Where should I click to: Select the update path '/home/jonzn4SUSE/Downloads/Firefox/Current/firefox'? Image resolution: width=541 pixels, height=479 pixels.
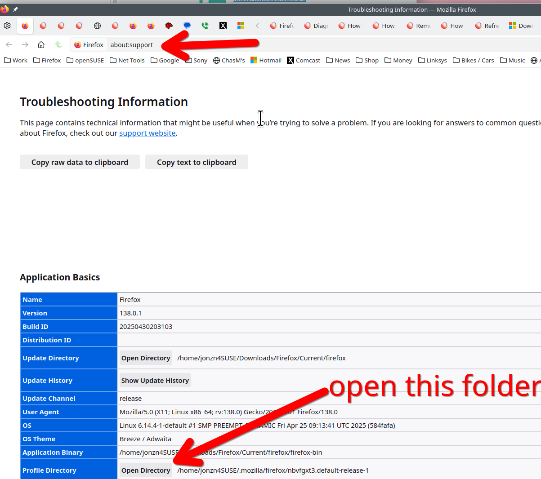pyautogui.click(x=262, y=358)
